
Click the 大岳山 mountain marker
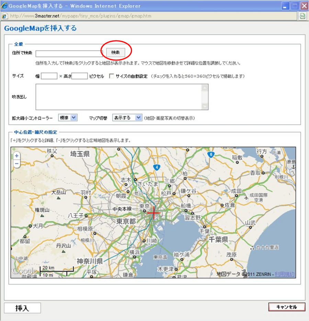click(59, 198)
